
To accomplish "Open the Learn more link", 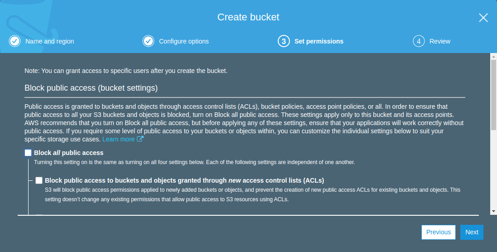I will 118,139.
